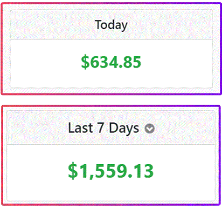Click the dollar sign in Today's amount

pyautogui.click(x=85, y=62)
